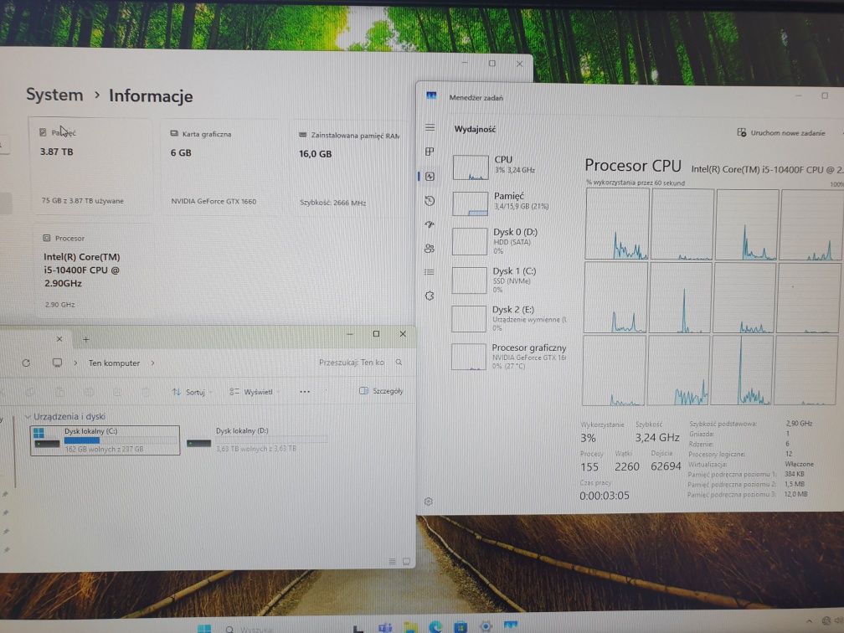
Task: Click Windows drive icon of Dysk lokalny (C:)
Action: 46,438
